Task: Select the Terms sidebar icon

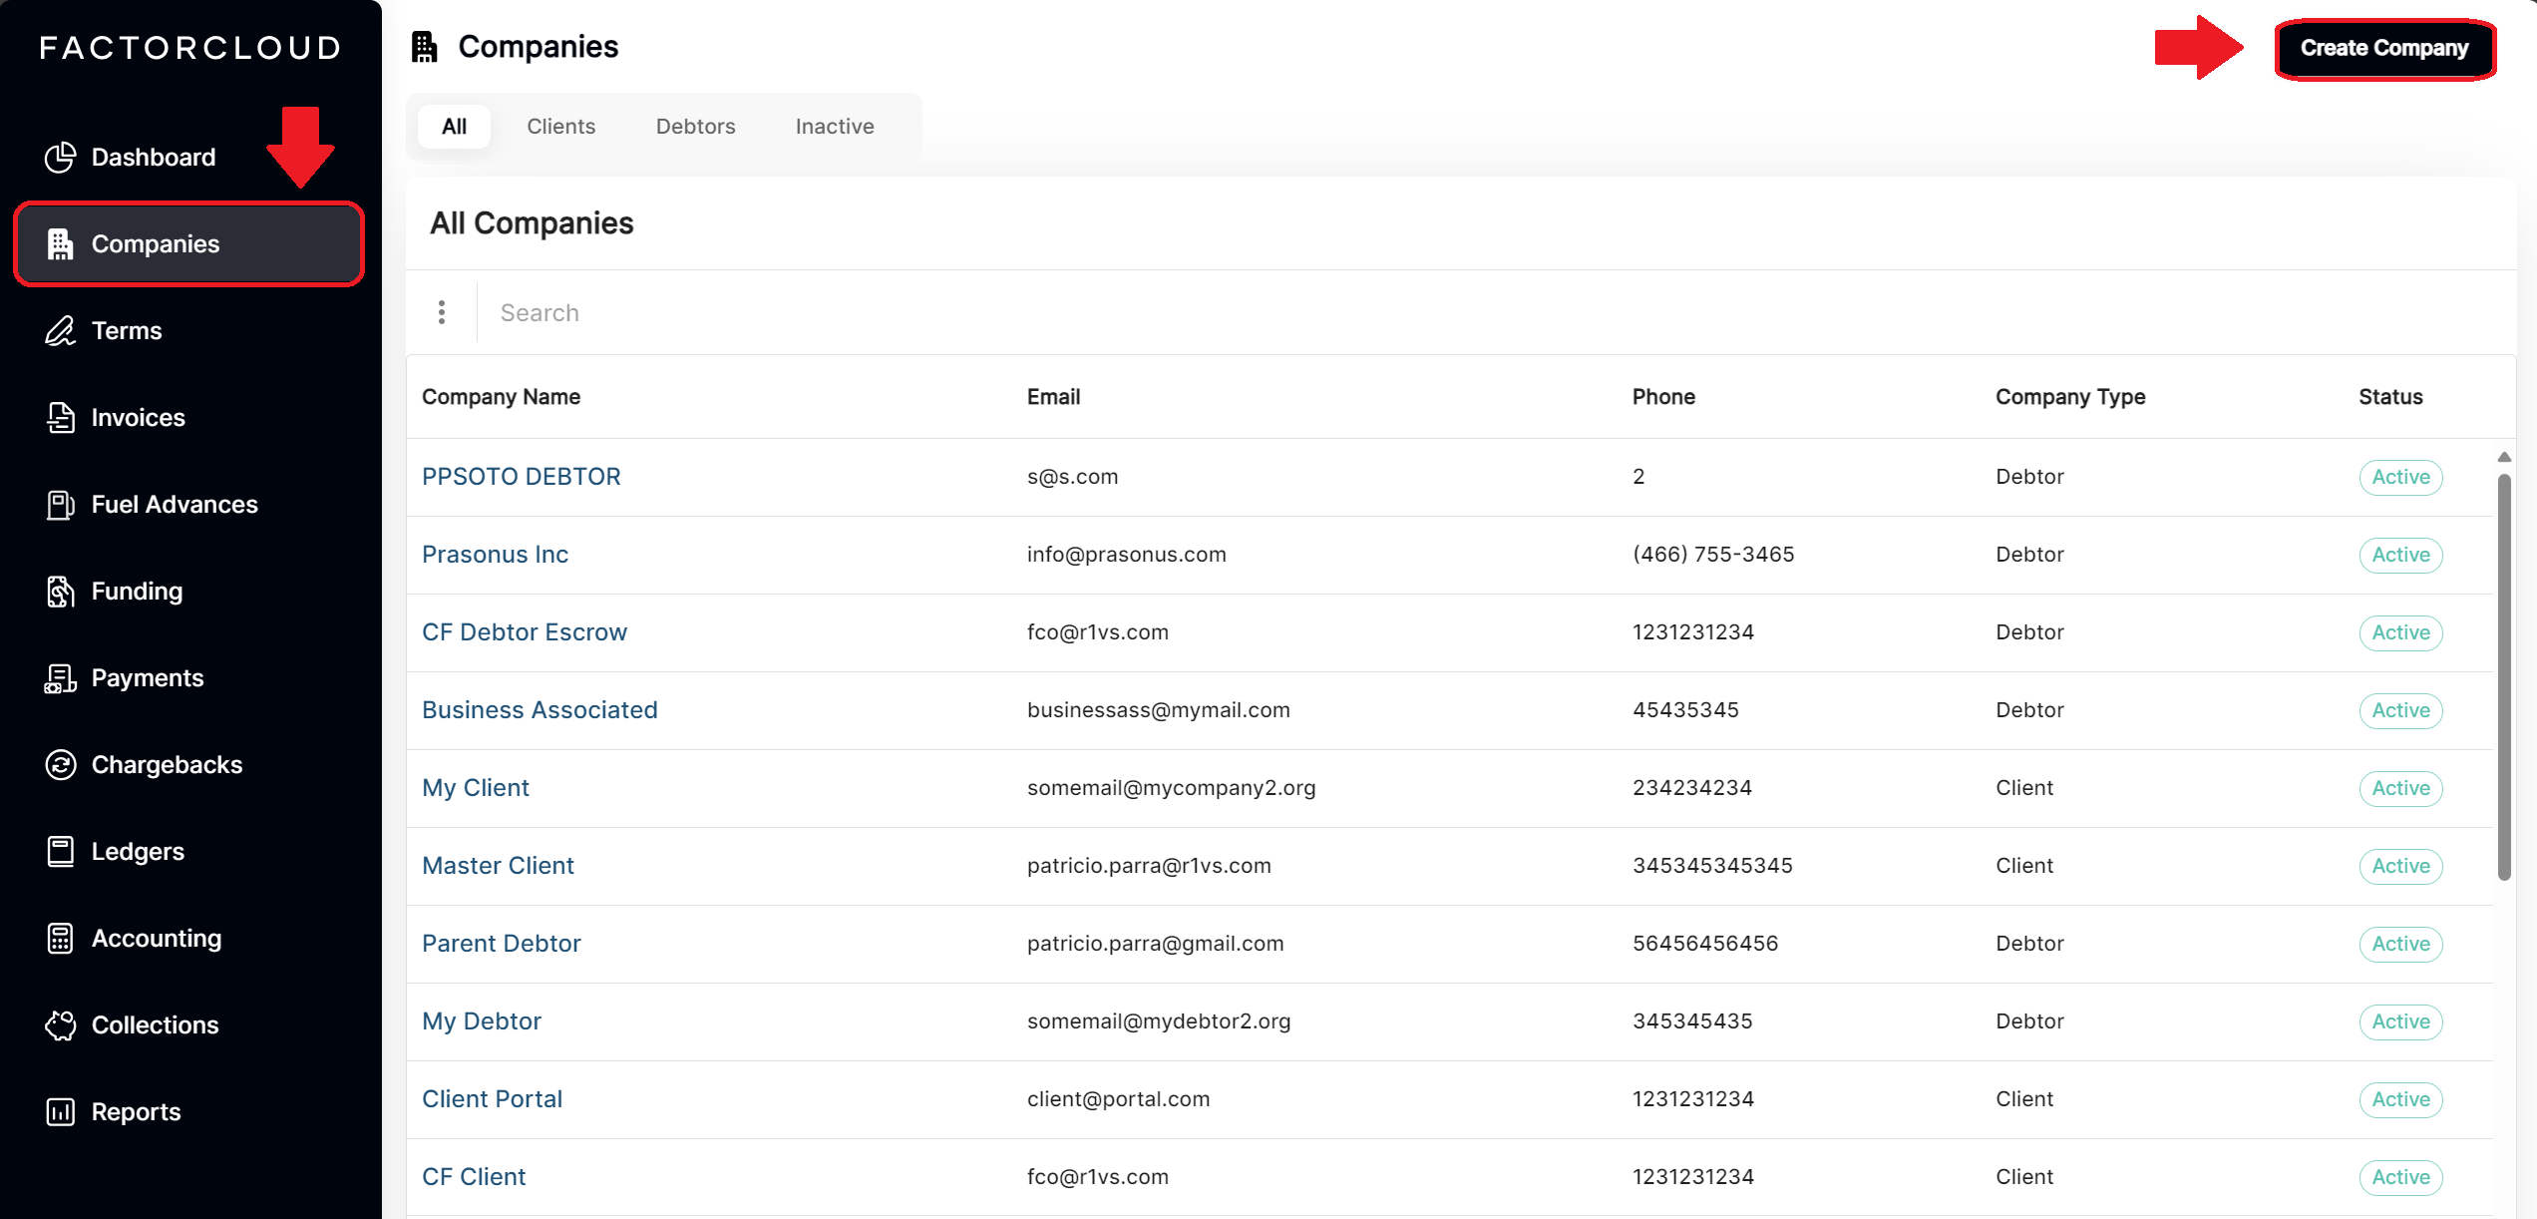Action: (x=126, y=330)
